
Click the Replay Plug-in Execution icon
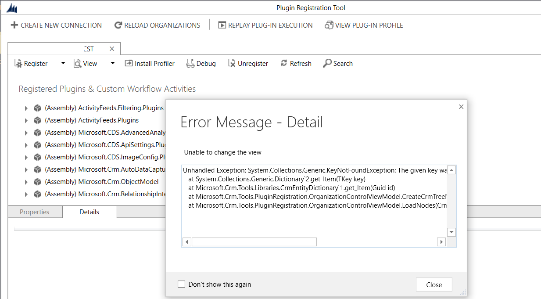click(x=265, y=25)
